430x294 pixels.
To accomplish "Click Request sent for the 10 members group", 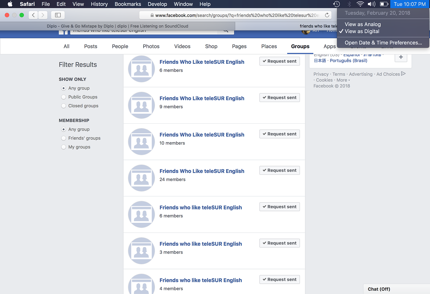I will click(x=279, y=134).
